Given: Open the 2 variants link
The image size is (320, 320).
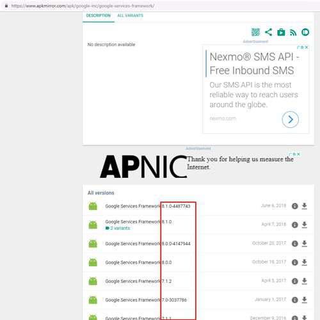Looking at the screenshot, I should point(118,228).
